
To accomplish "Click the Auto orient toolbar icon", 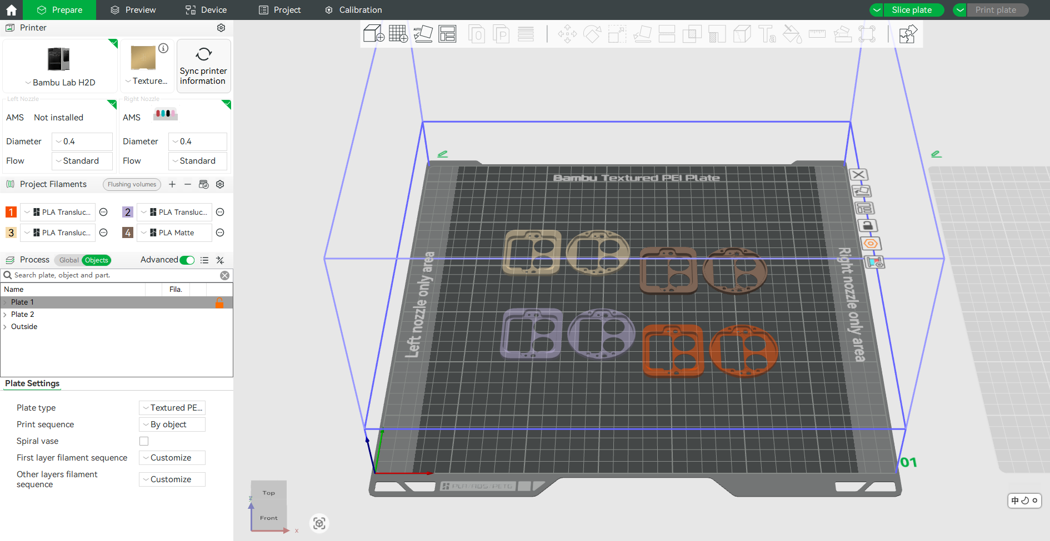I will tap(423, 34).
